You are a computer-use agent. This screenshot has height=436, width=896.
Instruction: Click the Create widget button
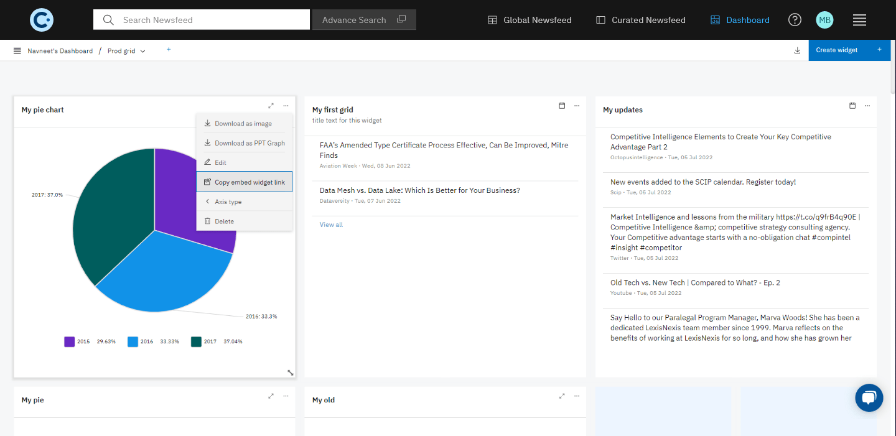coord(849,50)
